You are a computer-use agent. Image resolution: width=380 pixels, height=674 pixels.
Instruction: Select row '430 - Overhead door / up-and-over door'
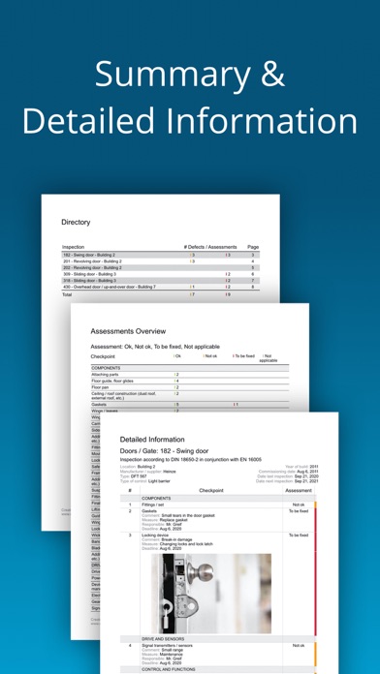coord(161,287)
